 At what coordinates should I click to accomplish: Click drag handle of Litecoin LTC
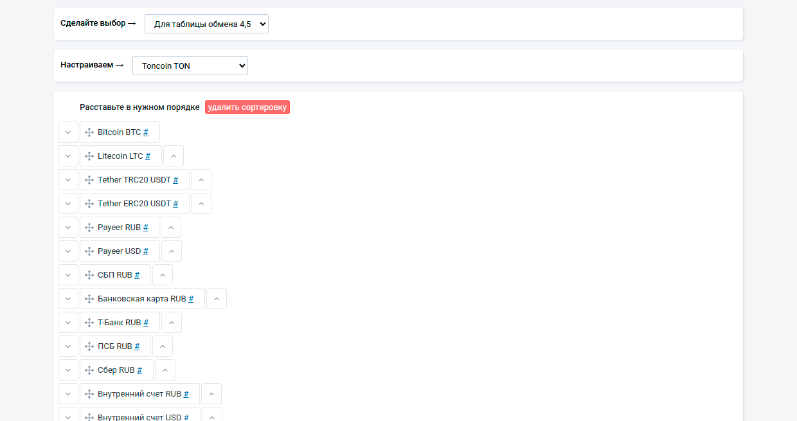89,156
